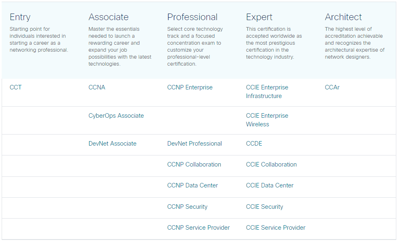The height and width of the screenshot is (242, 400).
Task: Open CCIE Collaboration certification
Action: (271, 164)
